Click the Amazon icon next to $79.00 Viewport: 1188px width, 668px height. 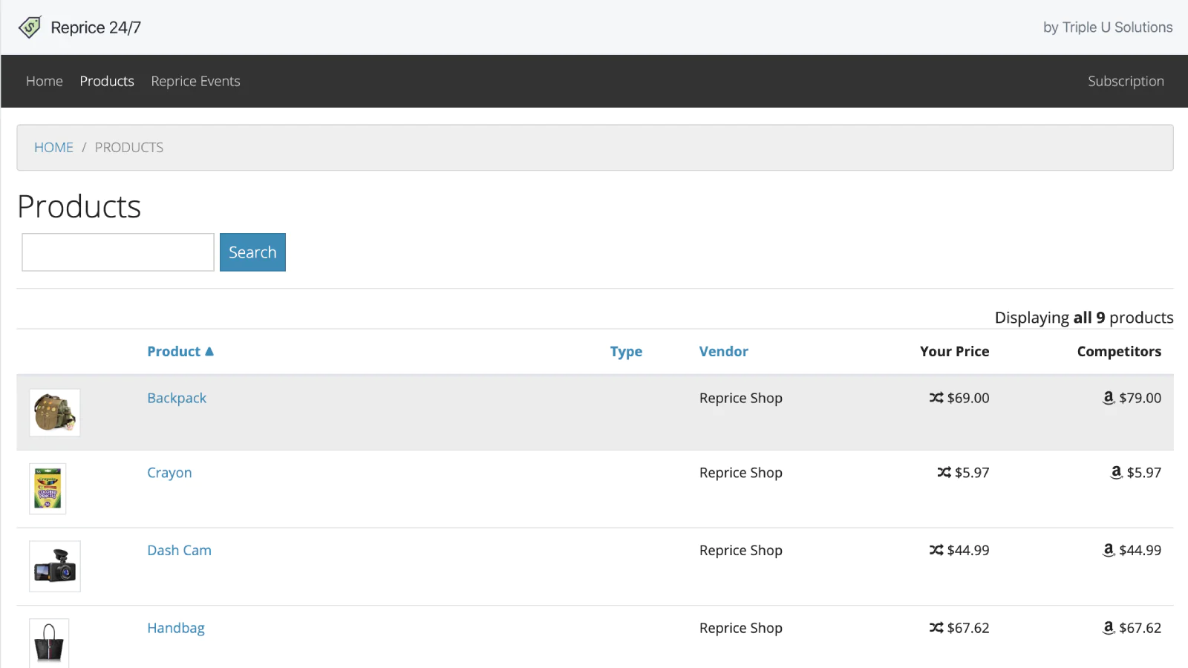click(1109, 398)
